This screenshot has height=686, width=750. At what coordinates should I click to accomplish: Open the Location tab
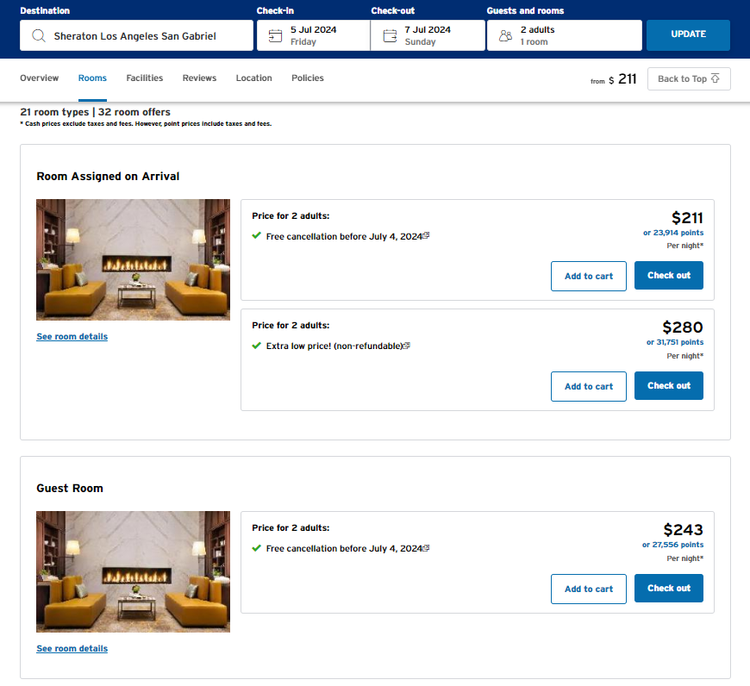tap(253, 78)
